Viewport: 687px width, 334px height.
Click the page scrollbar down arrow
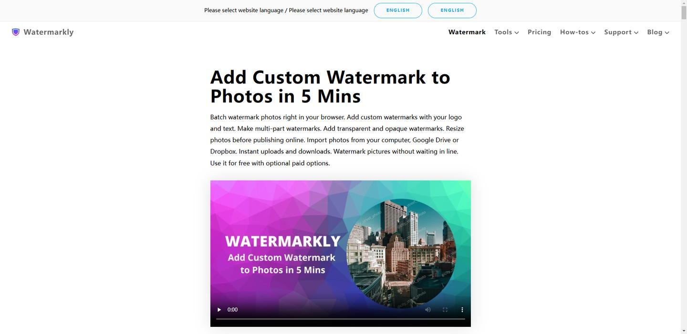pyautogui.click(x=684, y=331)
